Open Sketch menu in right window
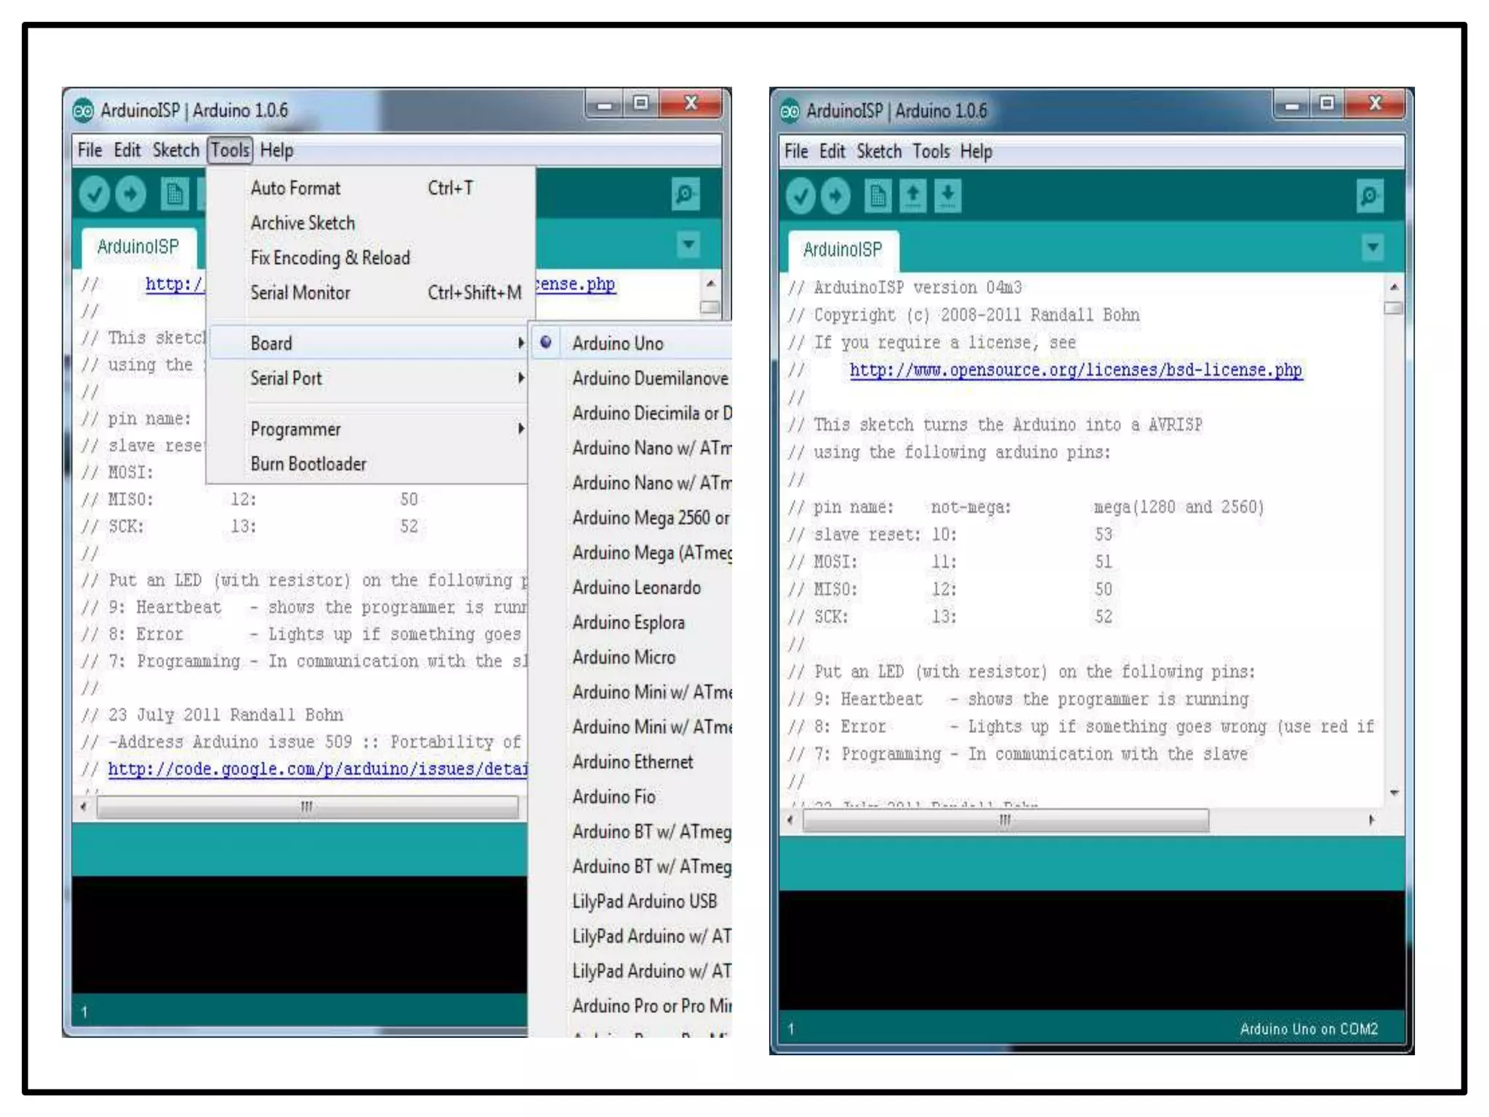The width and height of the screenshot is (1489, 1117). (878, 151)
